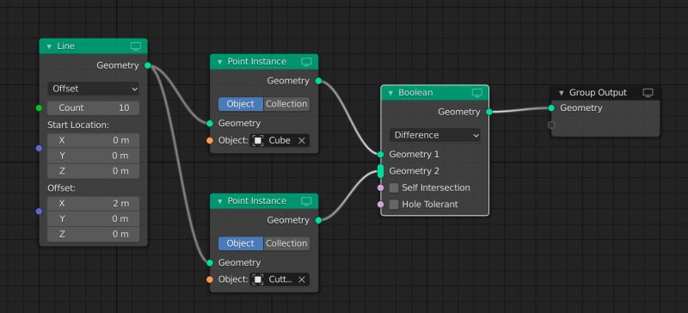Enable Hole Tolerant checkbox
Image resolution: width=688 pixels, height=313 pixels.
click(x=394, y=205)
